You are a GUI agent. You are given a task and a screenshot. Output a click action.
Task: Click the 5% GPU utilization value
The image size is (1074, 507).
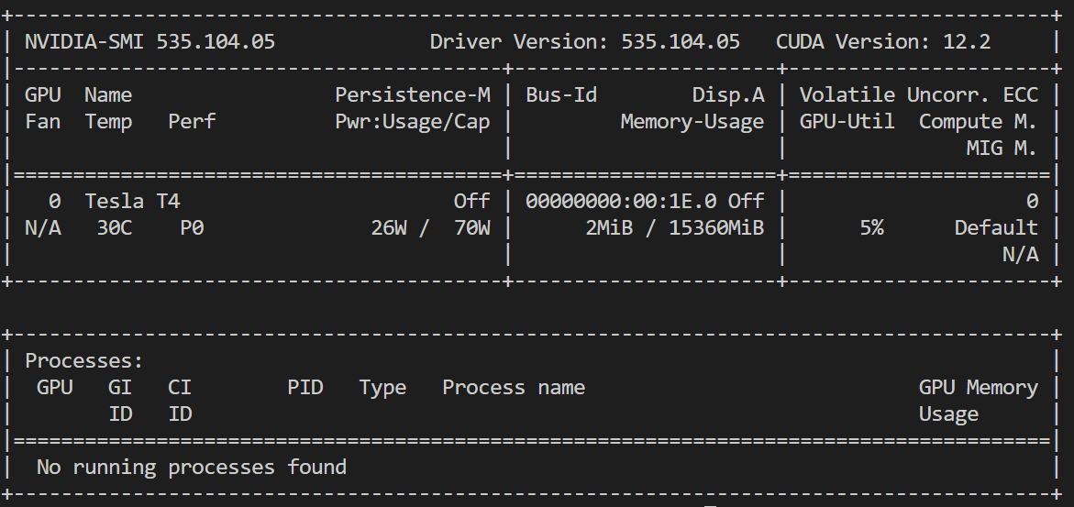(871, 227)
